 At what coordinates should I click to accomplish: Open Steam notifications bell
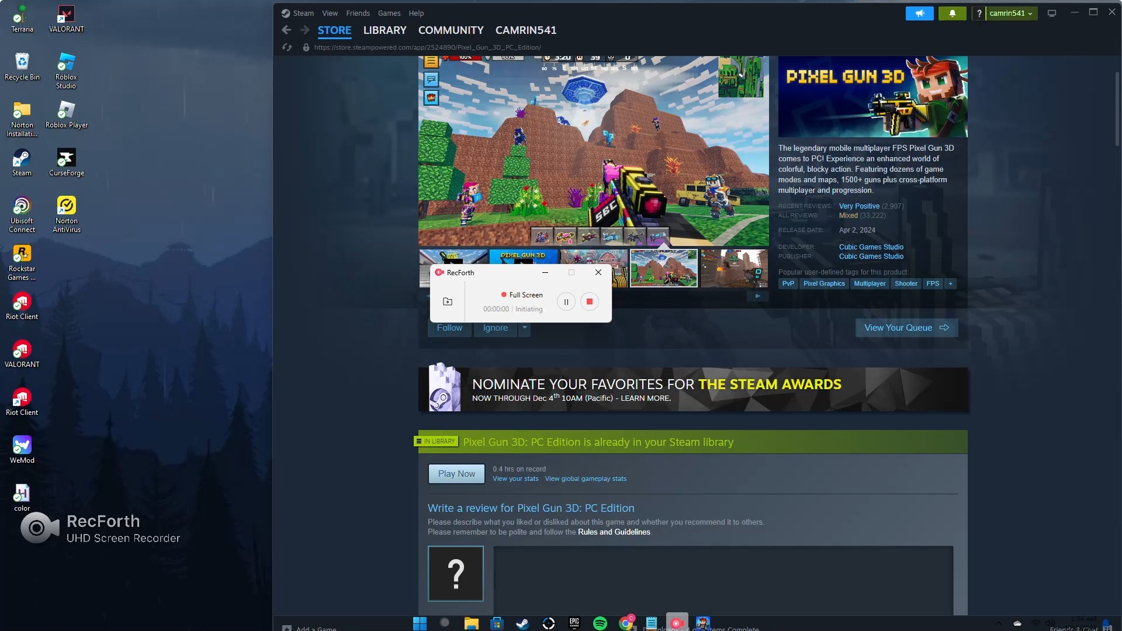point(952,13)
